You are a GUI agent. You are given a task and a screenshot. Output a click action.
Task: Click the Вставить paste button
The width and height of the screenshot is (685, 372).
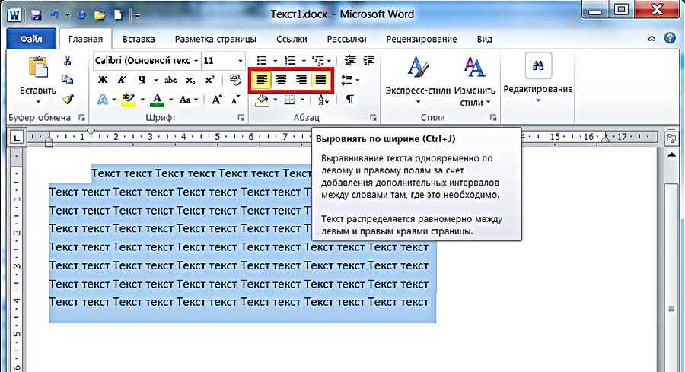point(37,78)
